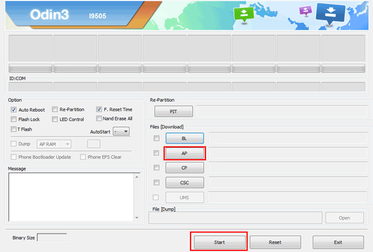Check the T Flash option

coord(14,129)
